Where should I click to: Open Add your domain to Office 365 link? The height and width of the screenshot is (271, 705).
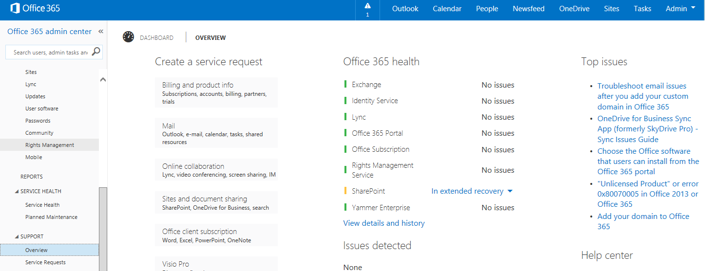tap(643, 221)
